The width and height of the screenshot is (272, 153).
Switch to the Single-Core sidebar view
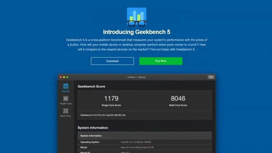(x=66, y=100)
